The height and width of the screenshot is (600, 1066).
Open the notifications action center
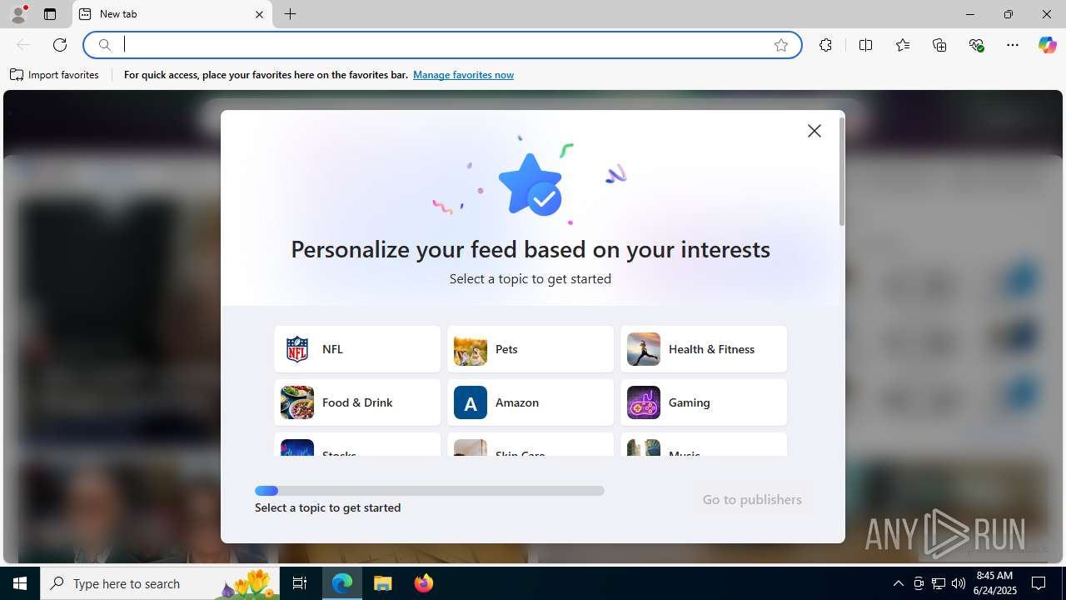click(1039, 583)
